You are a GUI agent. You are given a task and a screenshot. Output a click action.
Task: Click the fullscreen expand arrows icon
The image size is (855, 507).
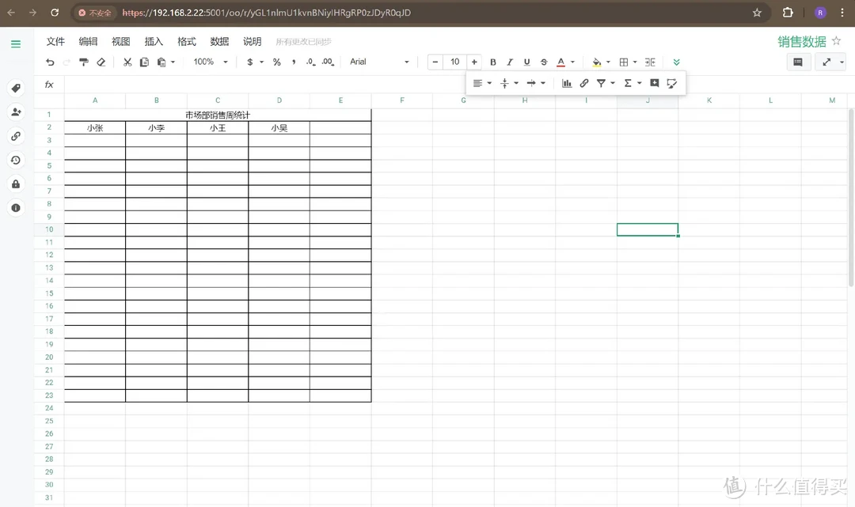click(x=826, y=62)
